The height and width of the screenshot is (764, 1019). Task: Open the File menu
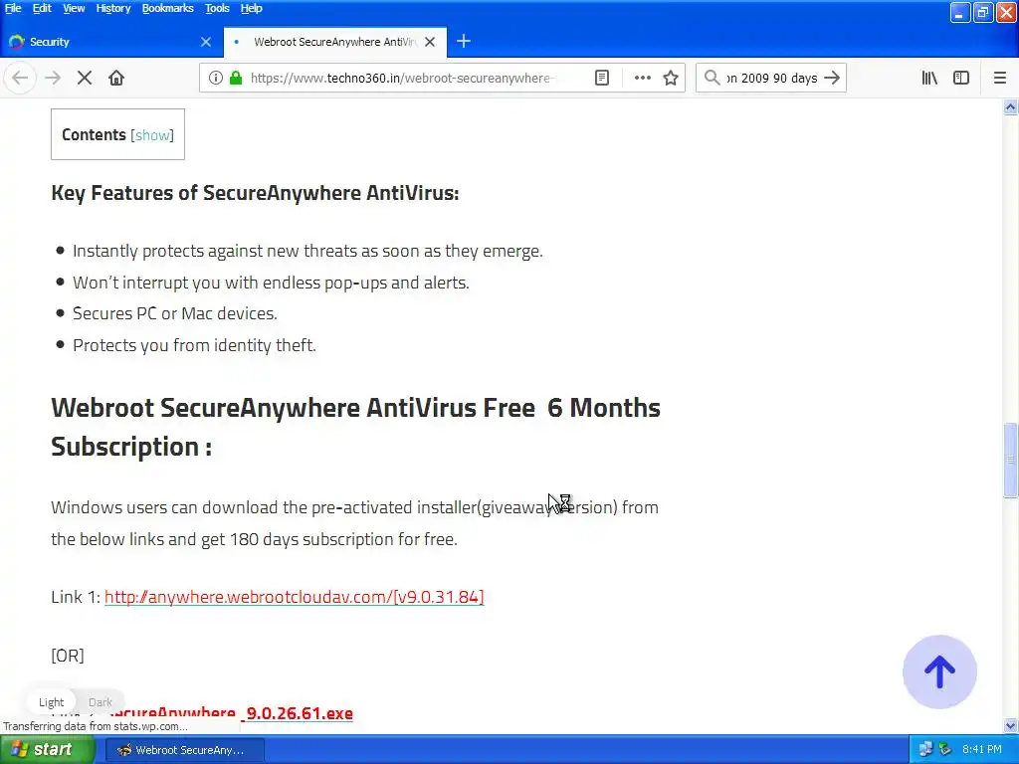point(13,8)
